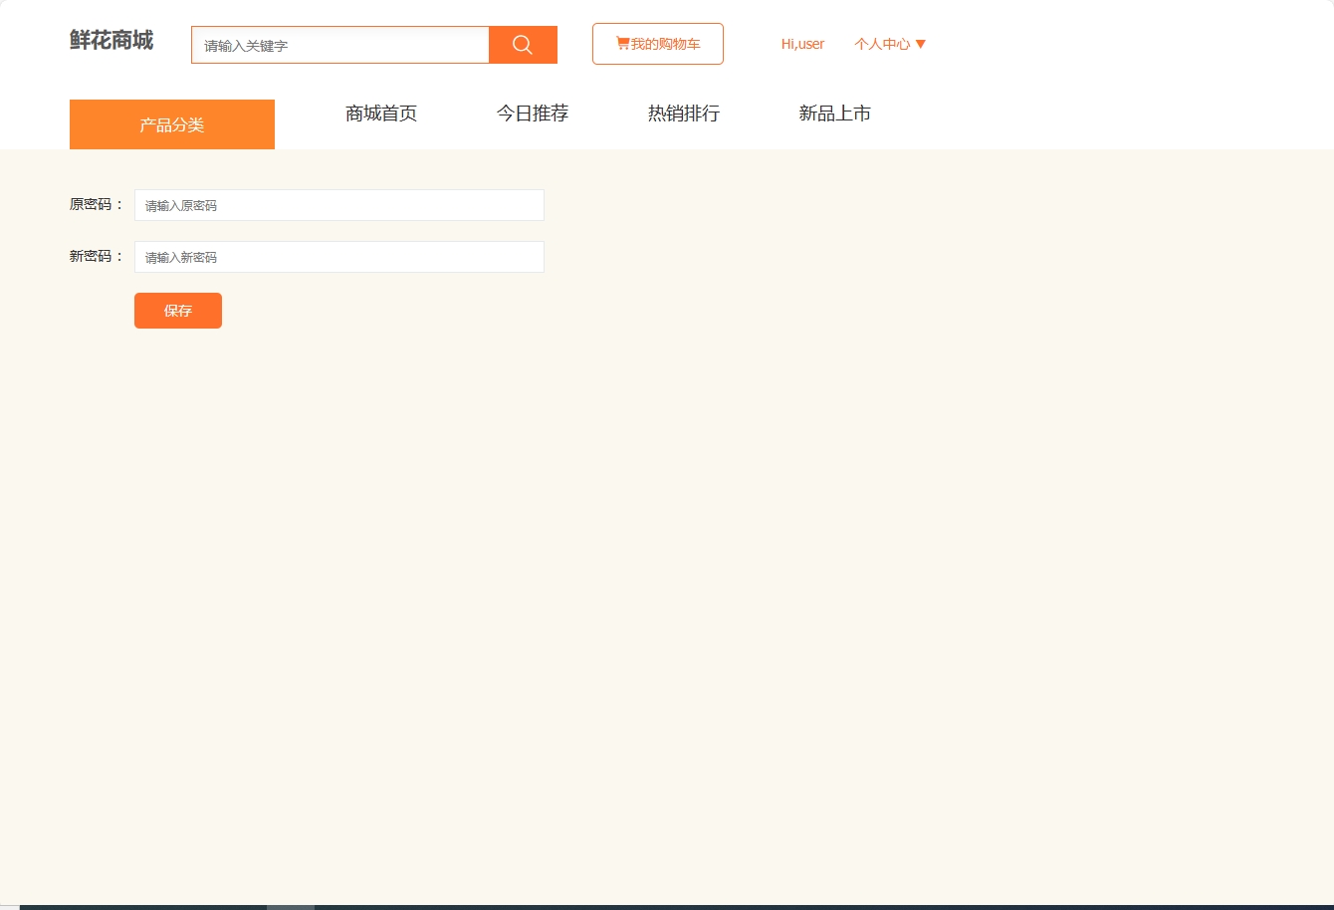Go to 热销排行 rankings
The width and height of the screenshot is (1334, 910).
(x=683, y=114)
